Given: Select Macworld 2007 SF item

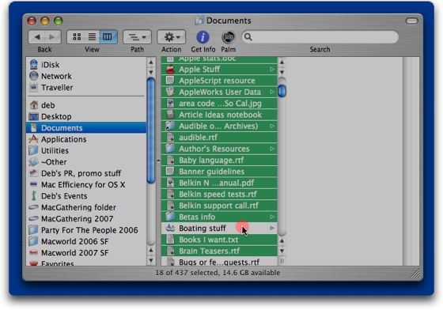Looking at the screenshot, I should pos(86,253).
